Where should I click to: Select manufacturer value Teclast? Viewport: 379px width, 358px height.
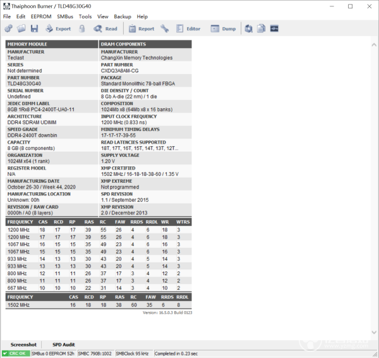coord(16,58)
